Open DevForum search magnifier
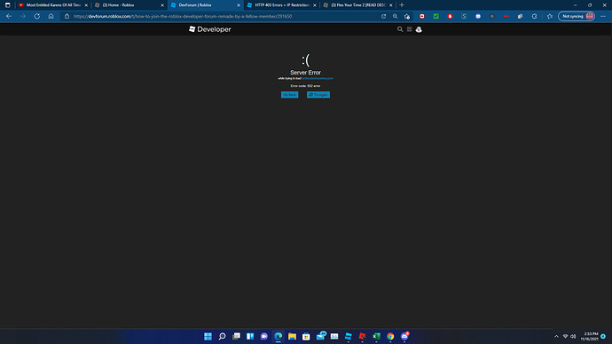 (x=400, y=29)
